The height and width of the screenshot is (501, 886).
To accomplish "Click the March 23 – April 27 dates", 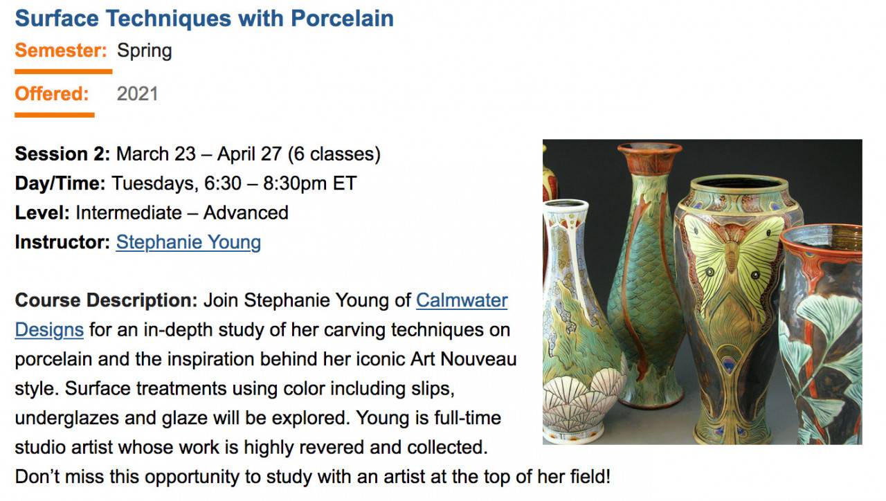I will tap(248, 154).
